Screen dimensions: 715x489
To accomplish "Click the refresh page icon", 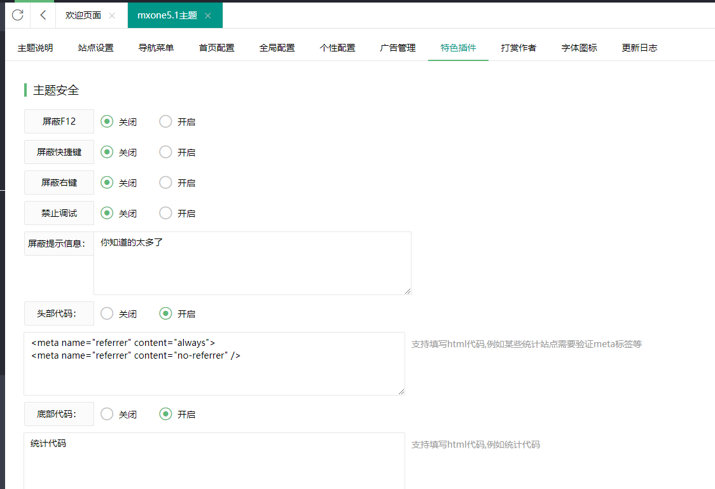I will (17, 15).
